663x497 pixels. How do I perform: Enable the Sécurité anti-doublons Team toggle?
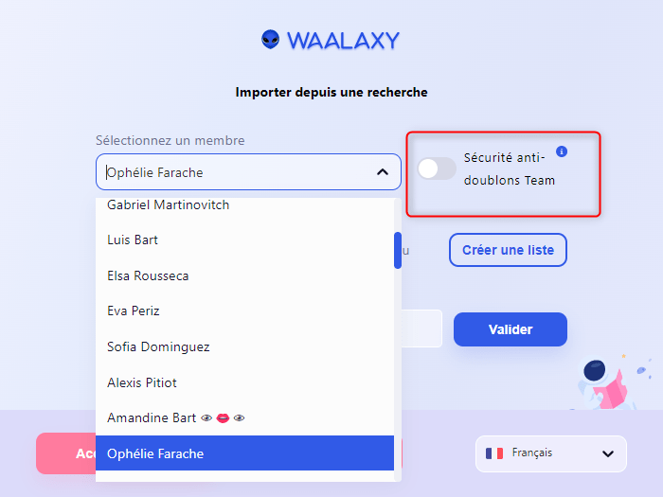[437, 169]
